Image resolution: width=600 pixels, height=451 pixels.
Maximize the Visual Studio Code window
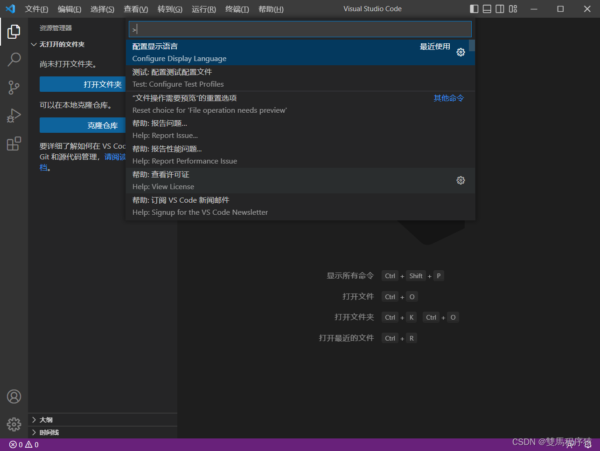560,9
